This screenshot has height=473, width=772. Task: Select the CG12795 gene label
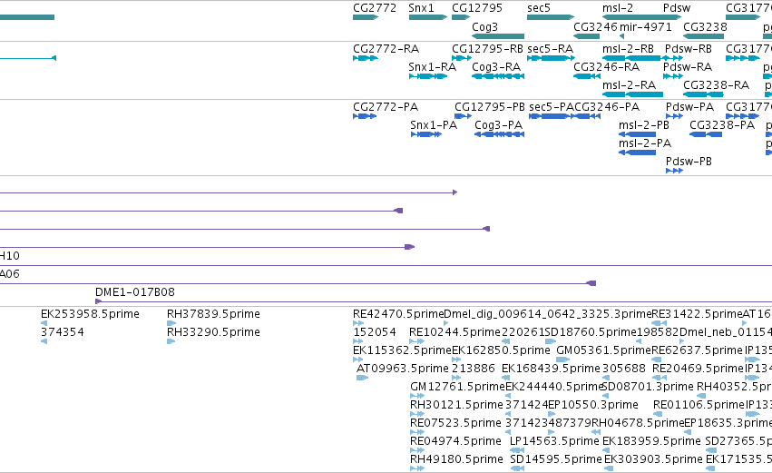477,8
